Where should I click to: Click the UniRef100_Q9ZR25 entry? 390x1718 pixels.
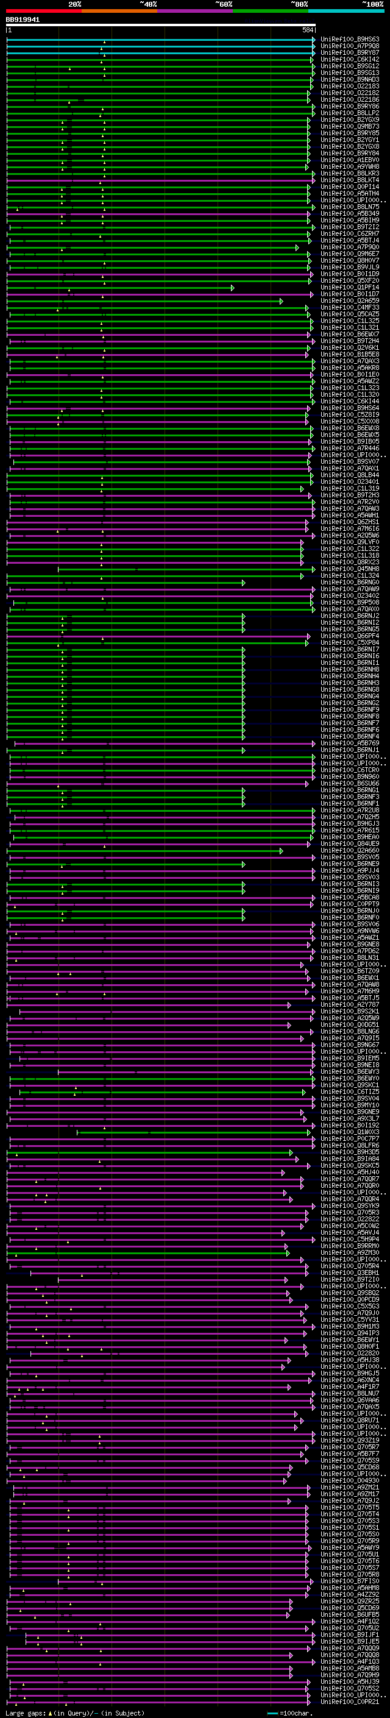(x=350, y=1601)
